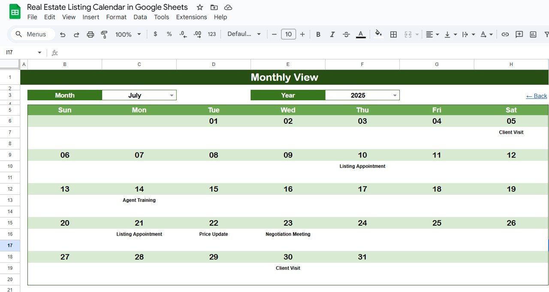549x292 pixels.
Task: Click the document title text
Action: (x=107, y=7)
